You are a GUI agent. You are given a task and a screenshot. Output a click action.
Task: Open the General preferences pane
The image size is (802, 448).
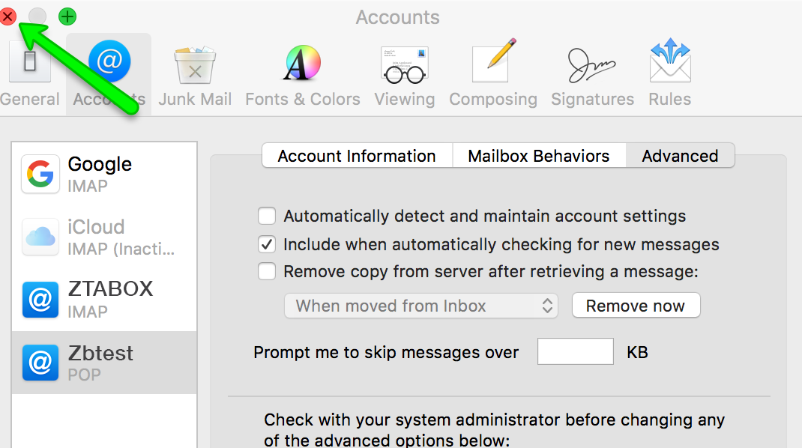[x=28, y=75]
